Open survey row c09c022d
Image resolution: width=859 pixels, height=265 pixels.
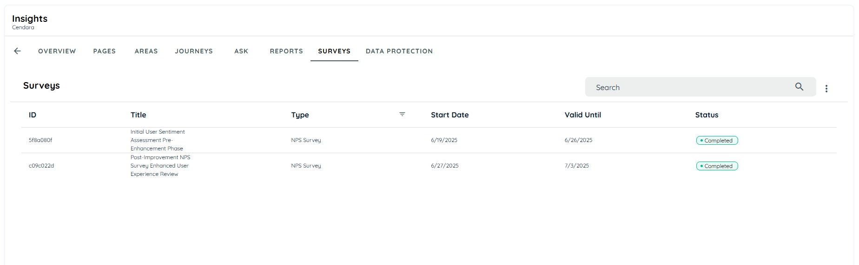pos(429,166)
